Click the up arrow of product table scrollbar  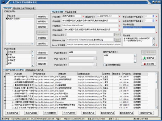(156, 74)
